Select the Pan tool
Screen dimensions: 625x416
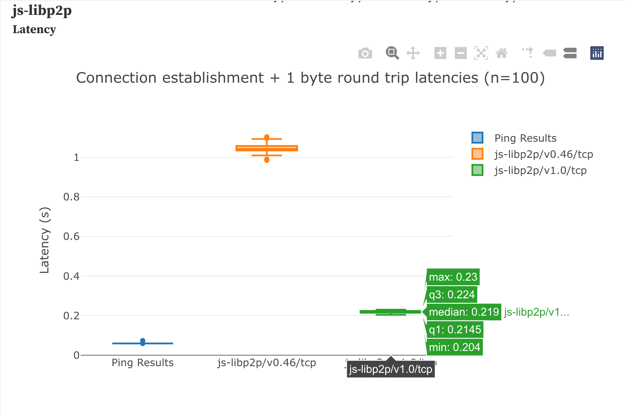[413, 53]
